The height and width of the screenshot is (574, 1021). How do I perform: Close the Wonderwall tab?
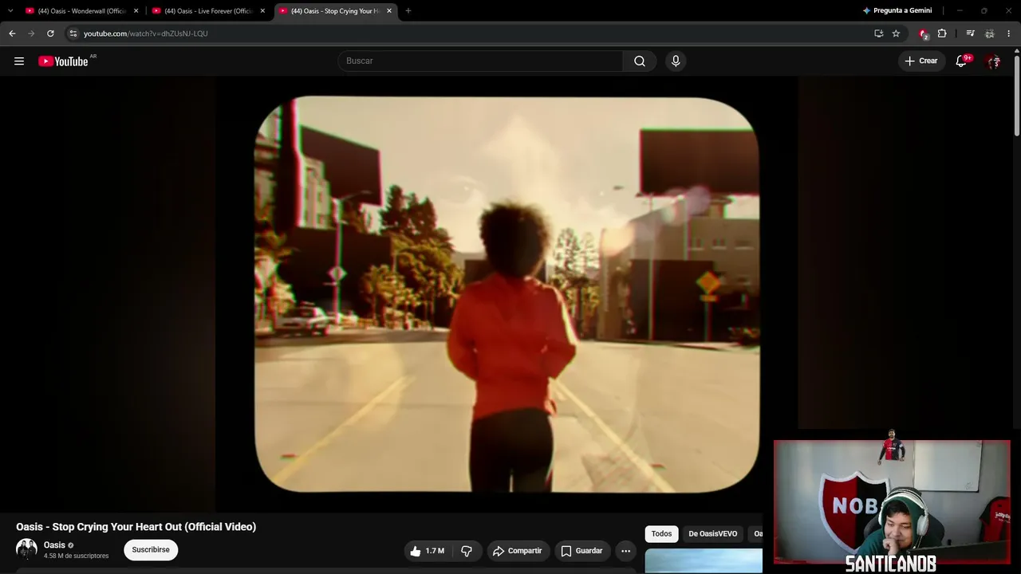click(136, 11)
